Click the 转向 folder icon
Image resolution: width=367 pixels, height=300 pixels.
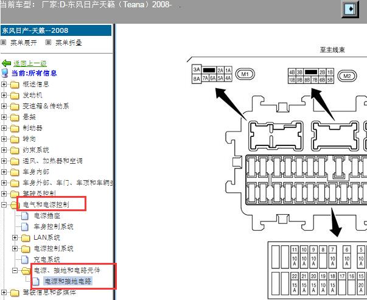point(15,139)
